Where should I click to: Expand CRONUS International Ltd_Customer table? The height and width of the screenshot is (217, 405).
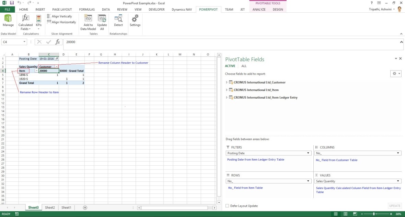click(x=227, y=82)
